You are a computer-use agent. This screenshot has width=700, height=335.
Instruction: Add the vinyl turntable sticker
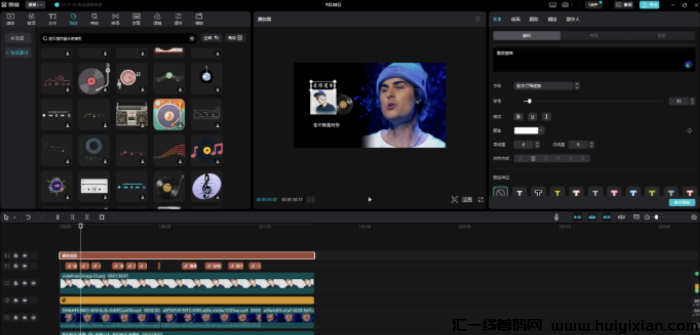click(94, 78)
